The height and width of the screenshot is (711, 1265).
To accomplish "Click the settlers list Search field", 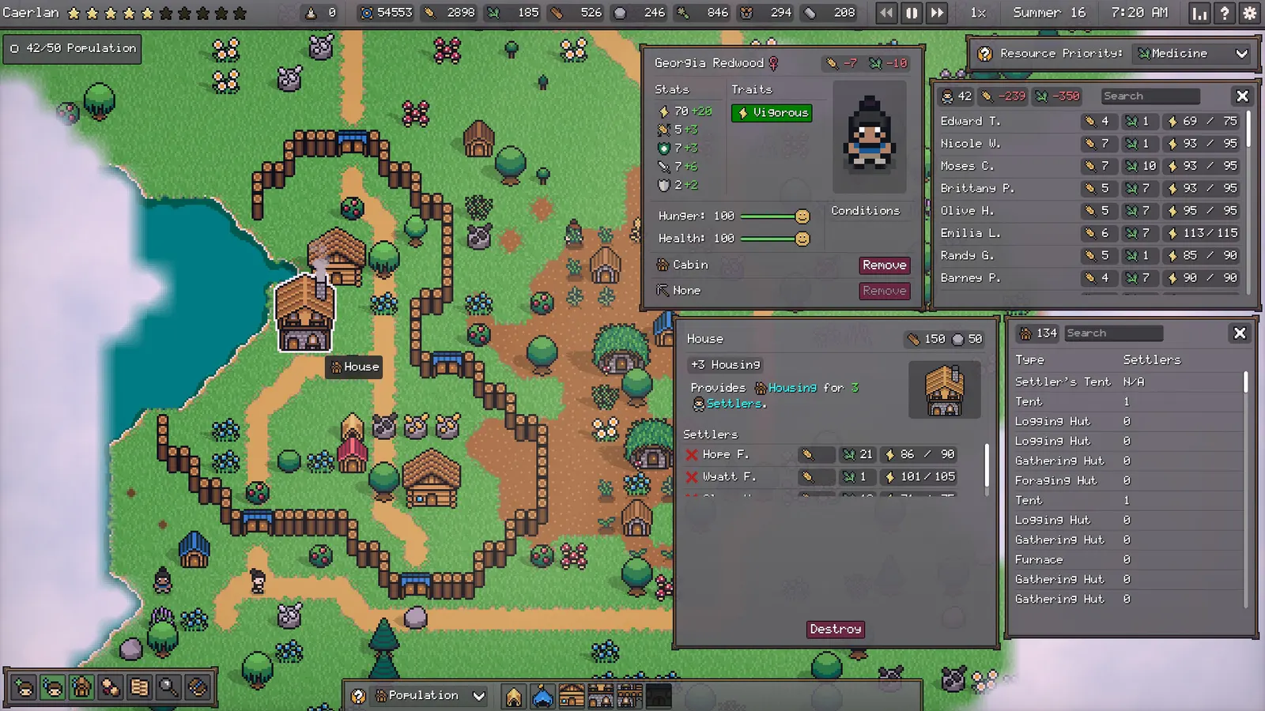I will click(x=1150, y=96).
